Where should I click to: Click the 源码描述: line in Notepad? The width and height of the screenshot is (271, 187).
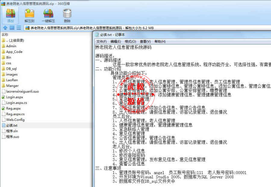coord(105,56)
